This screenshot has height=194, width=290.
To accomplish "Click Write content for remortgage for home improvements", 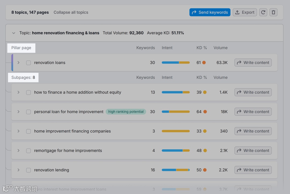I will pyautogui.click(x=253, y=151).
